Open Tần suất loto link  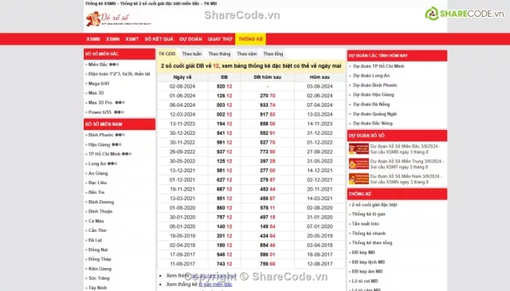[x=366, y=224]
